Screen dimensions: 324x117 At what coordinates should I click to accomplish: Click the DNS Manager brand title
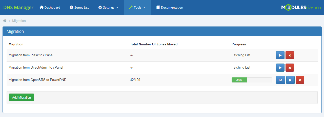[18, 8]
